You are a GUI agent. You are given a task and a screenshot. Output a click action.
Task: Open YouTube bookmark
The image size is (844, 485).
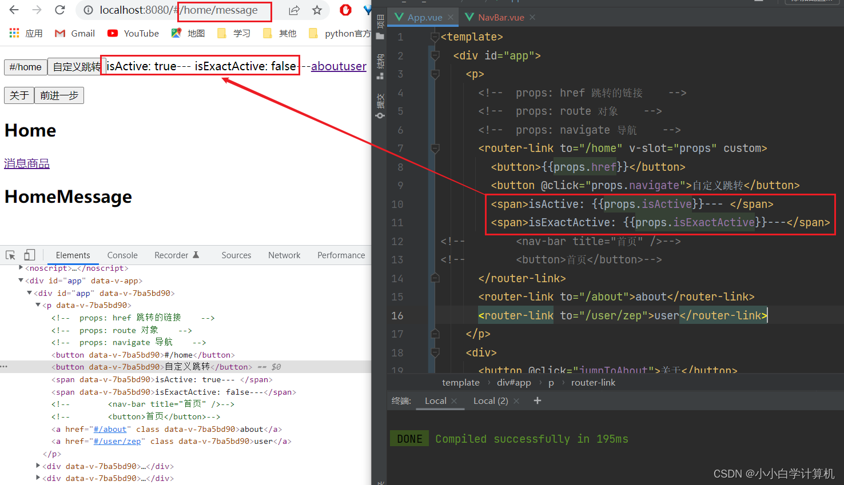point(133,33)
